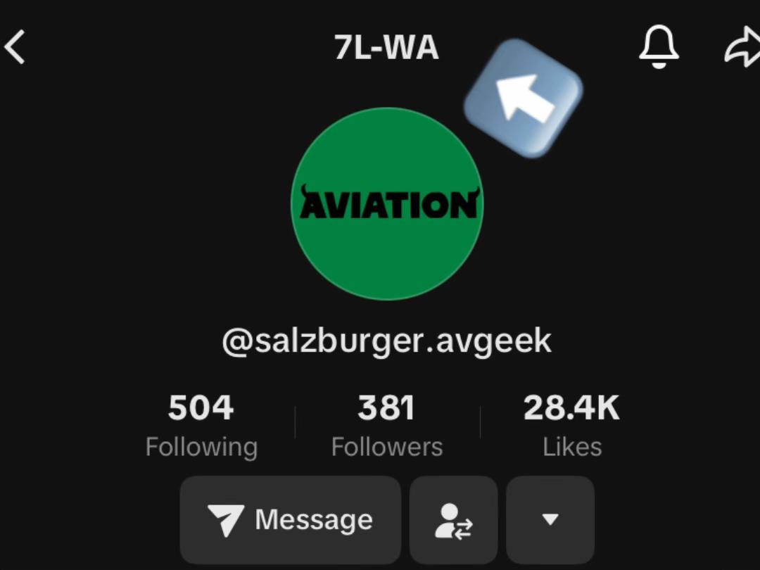Expand suggested accounts with the triangle dropdown
Image resolution: width=760 pixels, height=570 pixels.
click(x=550, y=520)
